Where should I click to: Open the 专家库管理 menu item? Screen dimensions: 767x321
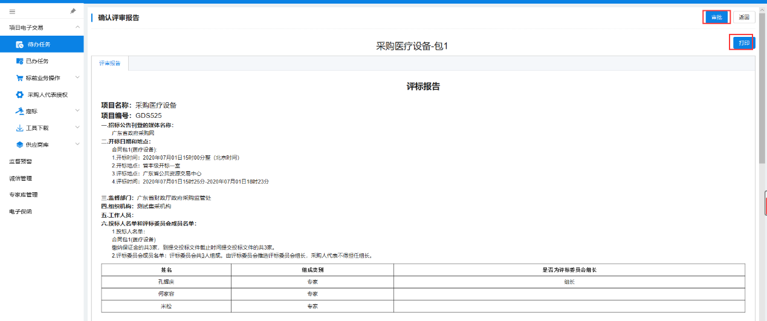(x=23, y=195)
